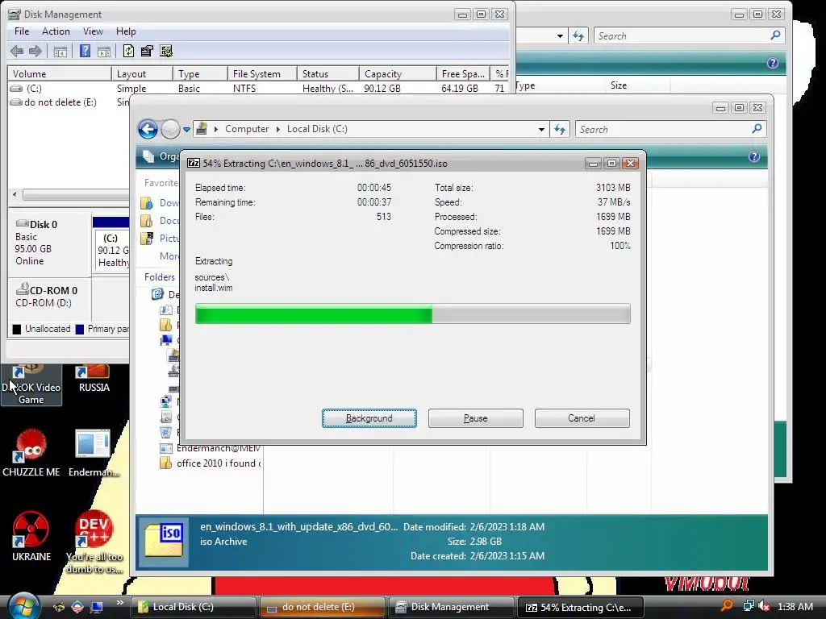
Task: Open help icon in background Explorer window
Action: coord(772,63)
